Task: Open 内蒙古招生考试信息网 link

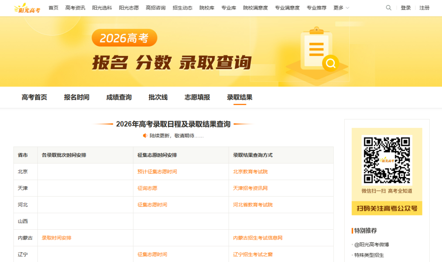Action: tap(258, 238)
